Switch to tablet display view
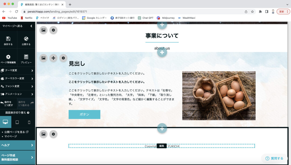Viewport: 291px width, 165px height. tap(17, 122)
